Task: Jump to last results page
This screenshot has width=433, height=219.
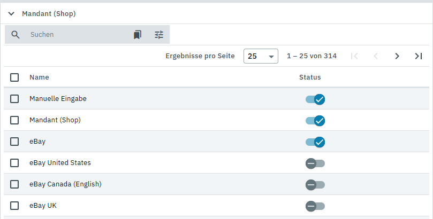Action: pos(419,56)
